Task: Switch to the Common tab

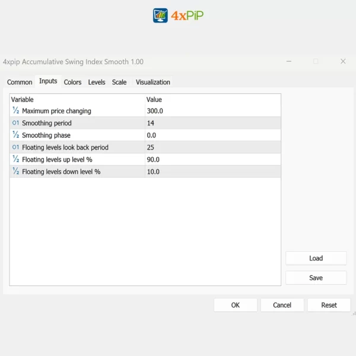Action: pyautogui.click(x=20, y=82)
